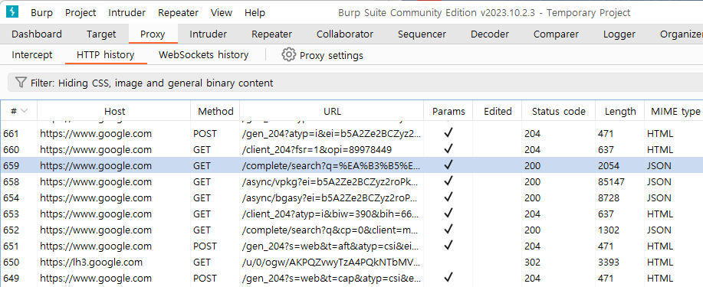This screenshot has width=703, height=287.
Task: Click URL /u/0/ogw/AKPQZvwy cell
Action: pyautogui.click(x=331, y=263)
